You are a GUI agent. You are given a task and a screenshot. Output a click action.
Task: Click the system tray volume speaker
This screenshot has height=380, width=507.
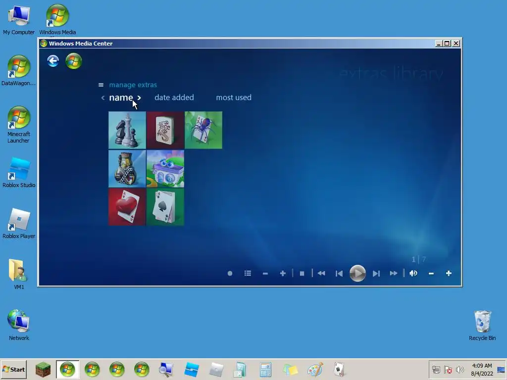pos(459,370)
